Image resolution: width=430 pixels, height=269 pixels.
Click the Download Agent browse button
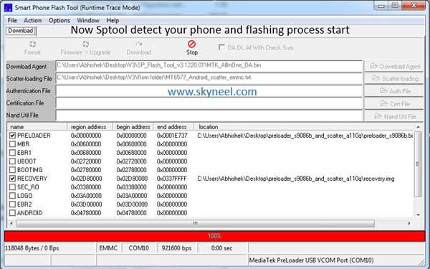[394, 67]
